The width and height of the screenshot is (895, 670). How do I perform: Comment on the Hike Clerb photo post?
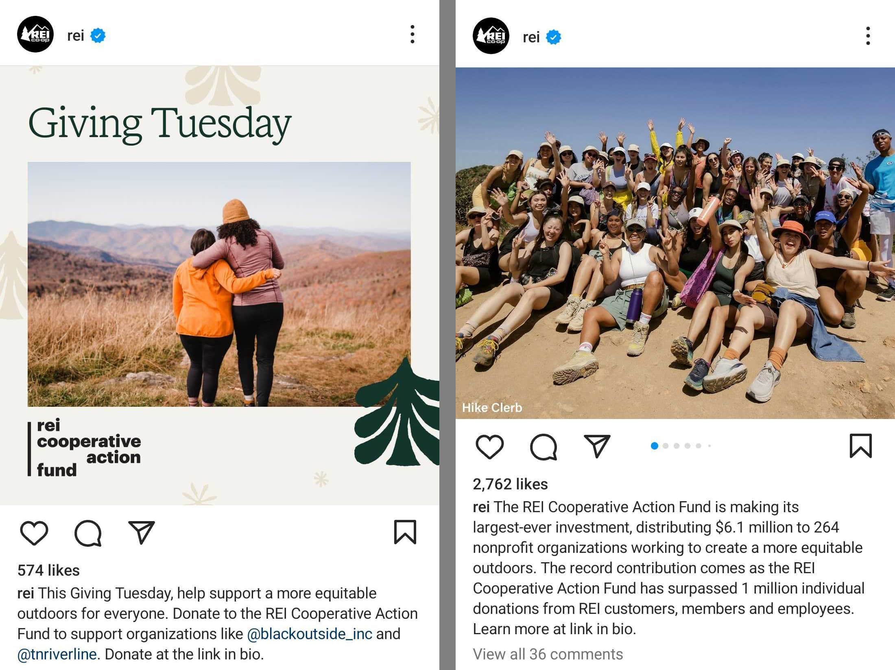[544, 446]
